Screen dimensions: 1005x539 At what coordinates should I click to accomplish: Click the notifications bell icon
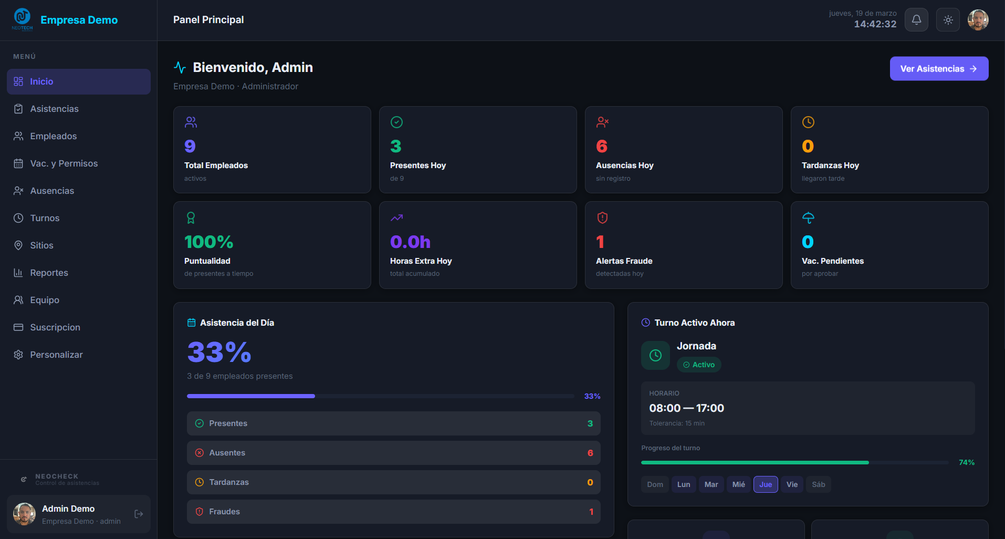click(x=916, y=20)
